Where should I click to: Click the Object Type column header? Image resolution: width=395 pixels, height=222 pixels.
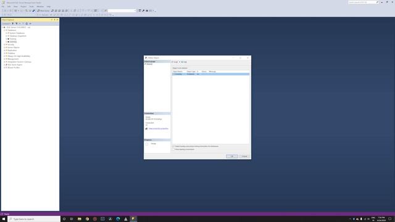tap(191, 72)
